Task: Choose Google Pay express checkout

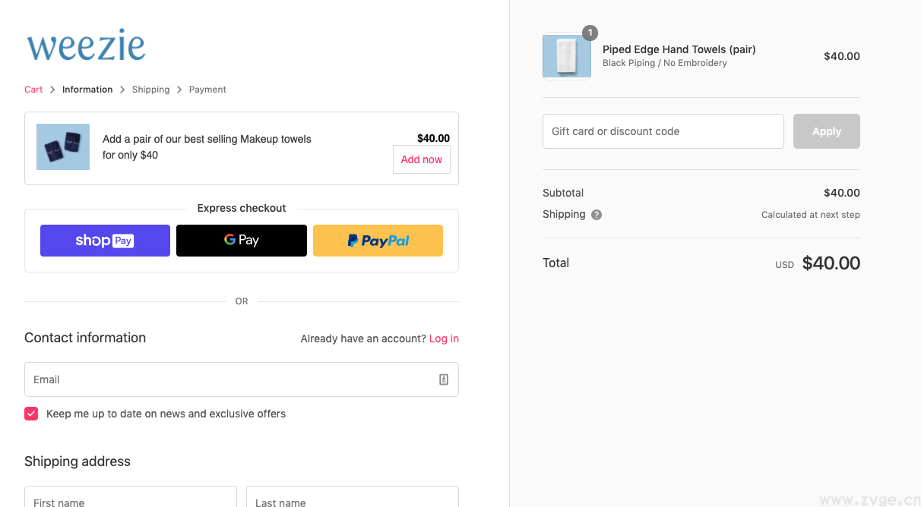Action: [242, 241]
